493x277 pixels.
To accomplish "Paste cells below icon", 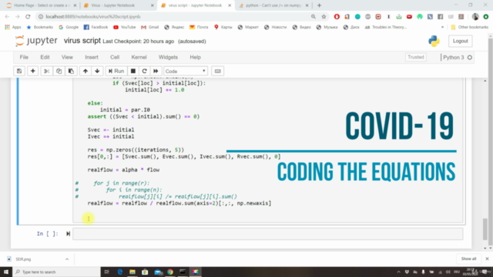I will click(71, 71).
